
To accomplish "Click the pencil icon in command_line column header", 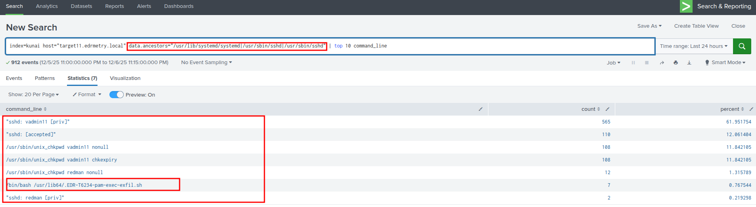I will click(x=480, y=109).
